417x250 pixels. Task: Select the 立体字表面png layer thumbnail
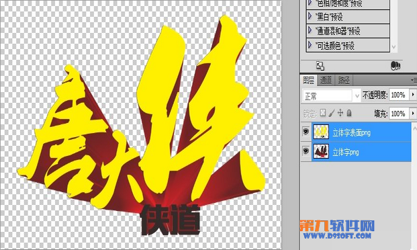321,132
